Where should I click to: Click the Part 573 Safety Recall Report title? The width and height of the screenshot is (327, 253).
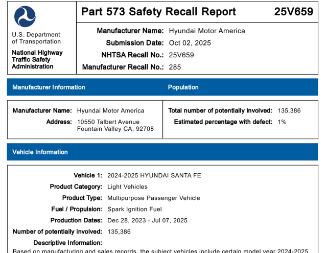click(158, 12)
